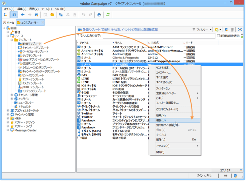The height and width of the screenshot is (181, 249).
Task: Open the ファイル(F) menu
Action: tap(9, 9)
